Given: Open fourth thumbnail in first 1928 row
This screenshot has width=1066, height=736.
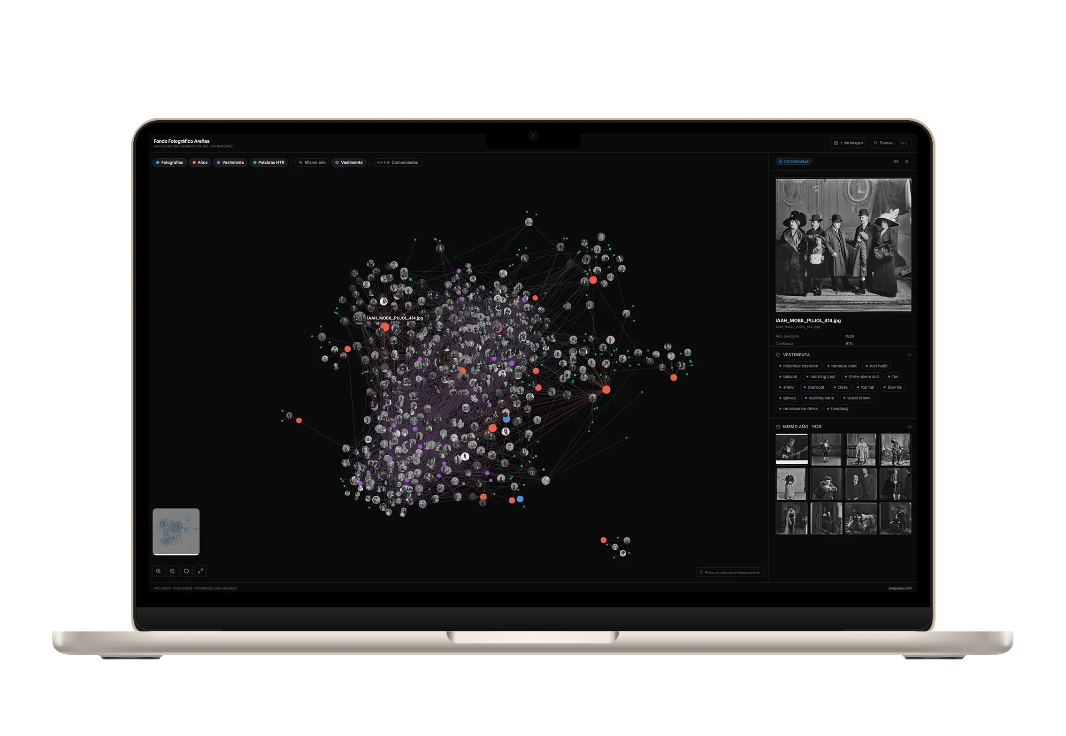Looking at the screenshot, I should 895,449.
